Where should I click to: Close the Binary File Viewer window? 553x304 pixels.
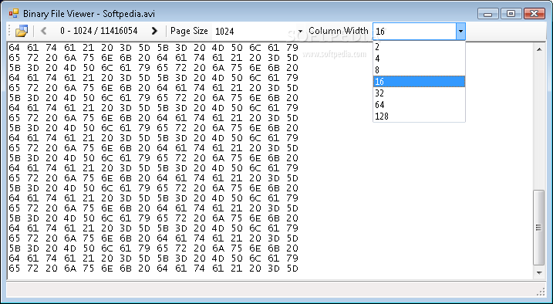[x=534, y=14]
